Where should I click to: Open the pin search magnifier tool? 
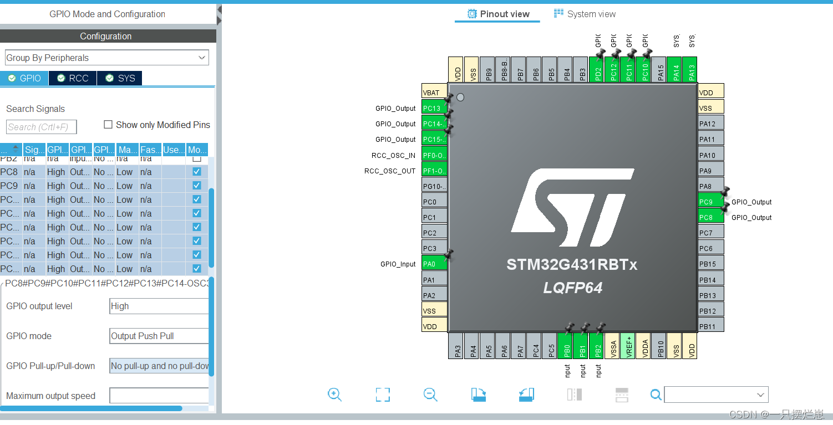[656, 395]
